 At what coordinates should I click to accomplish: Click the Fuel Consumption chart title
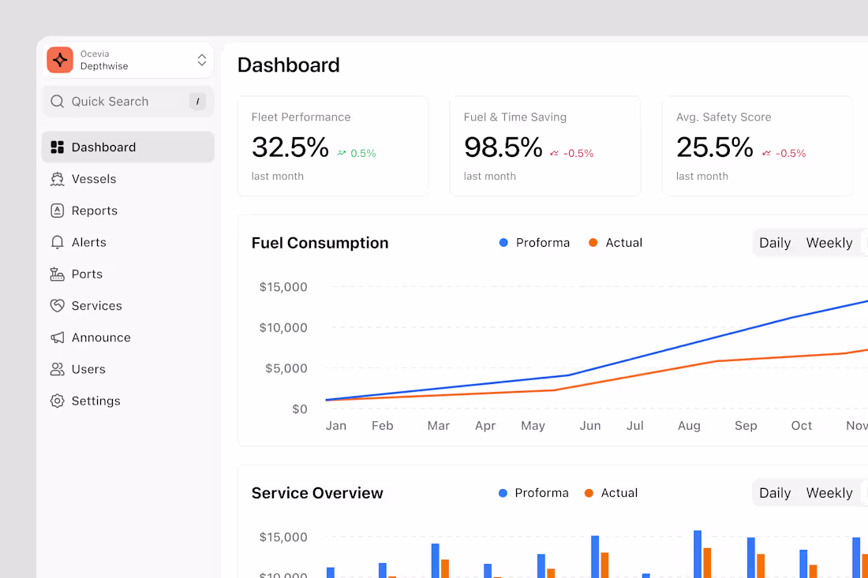pyautogui.click(x=320, y=243)
